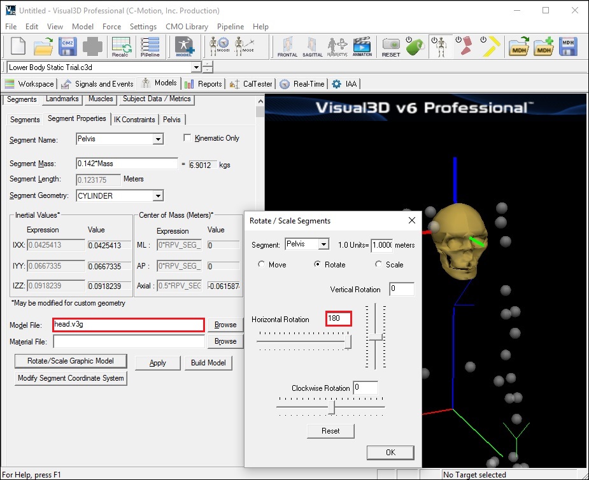
Task: Open the Force menu
Action: (x=111, y=27)
